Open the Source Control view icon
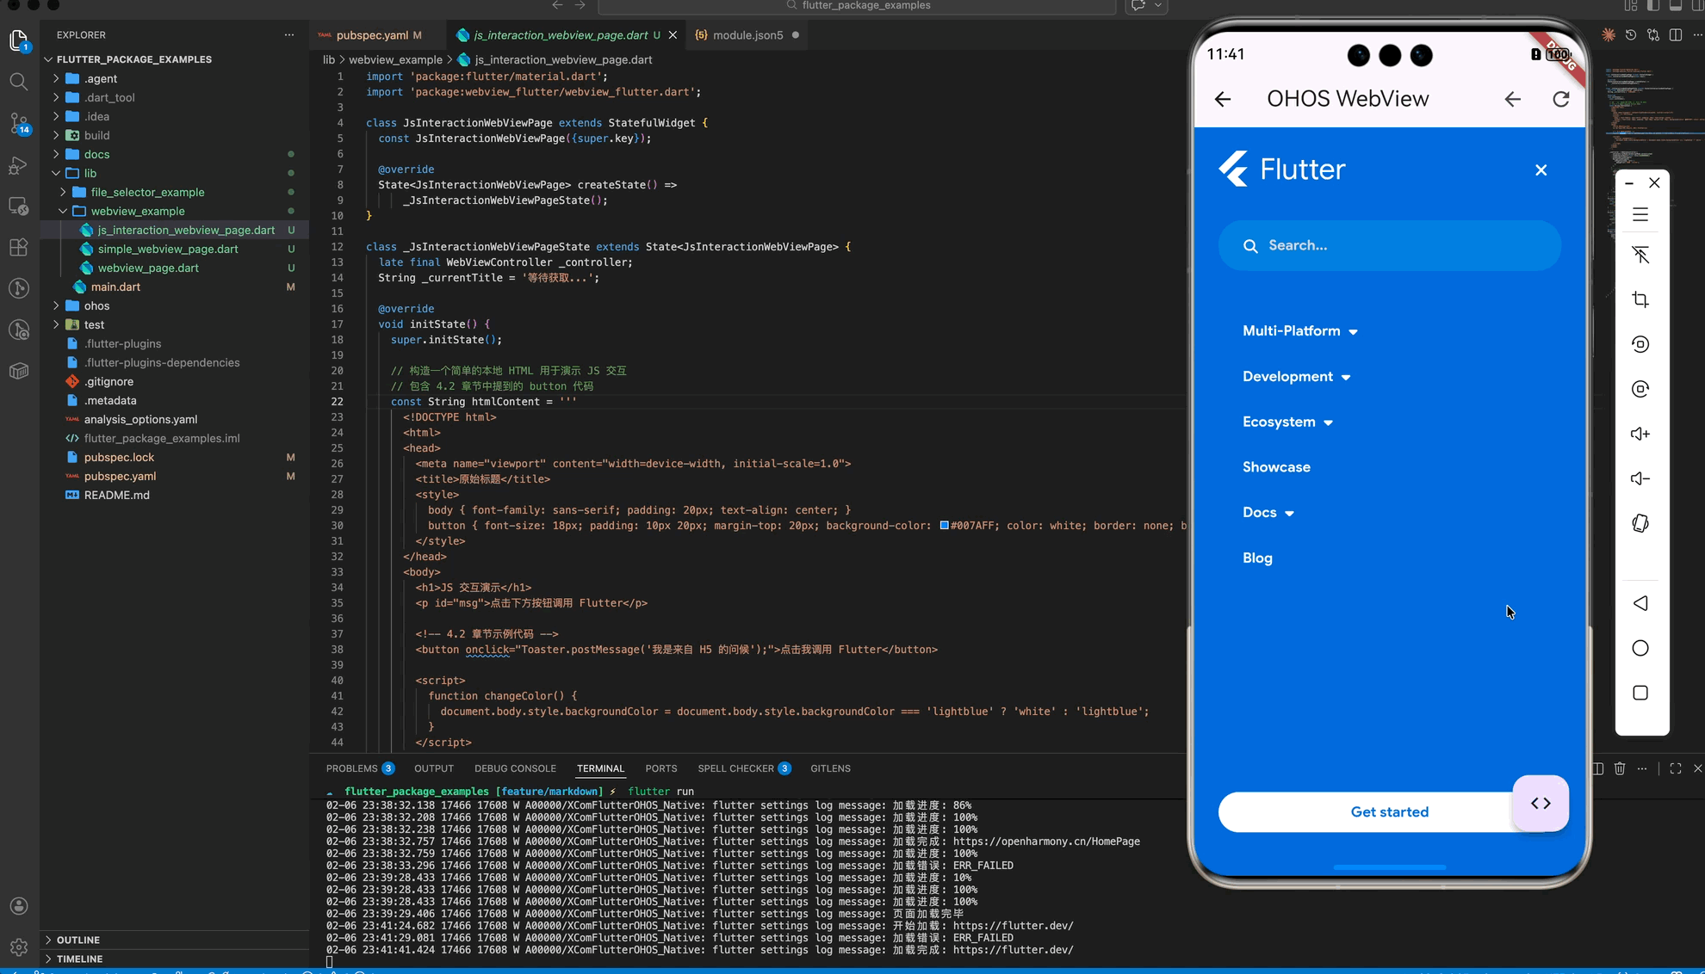 19,123
